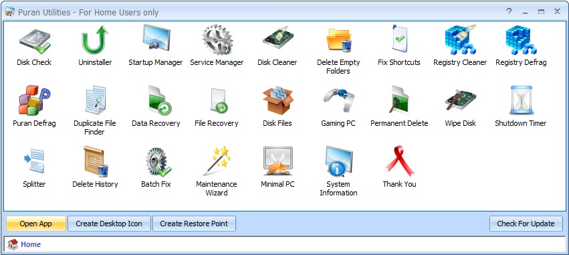Viewport: 569px width, 255px height.
Task: Click the Thank You red ribbon icon
Action: coord(400,161)
